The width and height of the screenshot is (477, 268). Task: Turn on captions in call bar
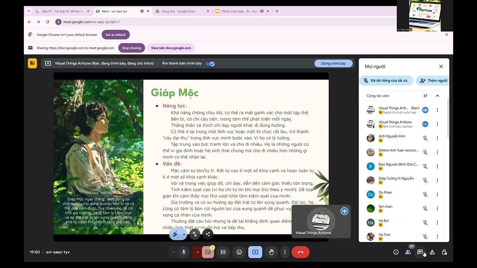pos(223,252)
